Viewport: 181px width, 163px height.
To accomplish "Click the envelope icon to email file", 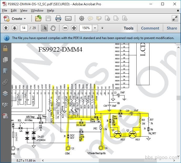I will tap(68, 18).
